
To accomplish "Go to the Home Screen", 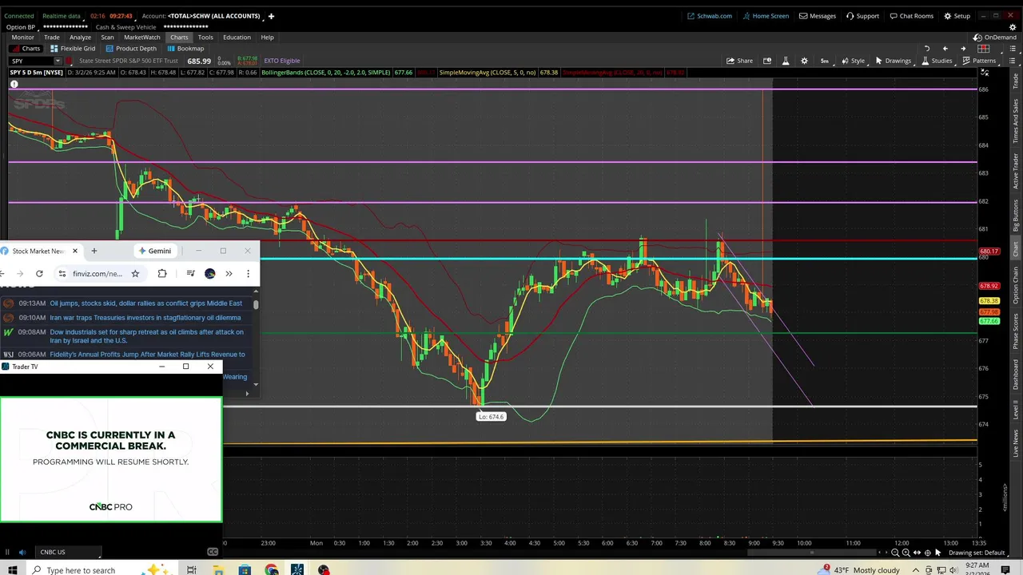I will 766,16.
